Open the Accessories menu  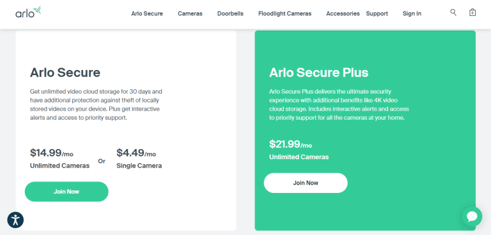click(x=343, y=14)
